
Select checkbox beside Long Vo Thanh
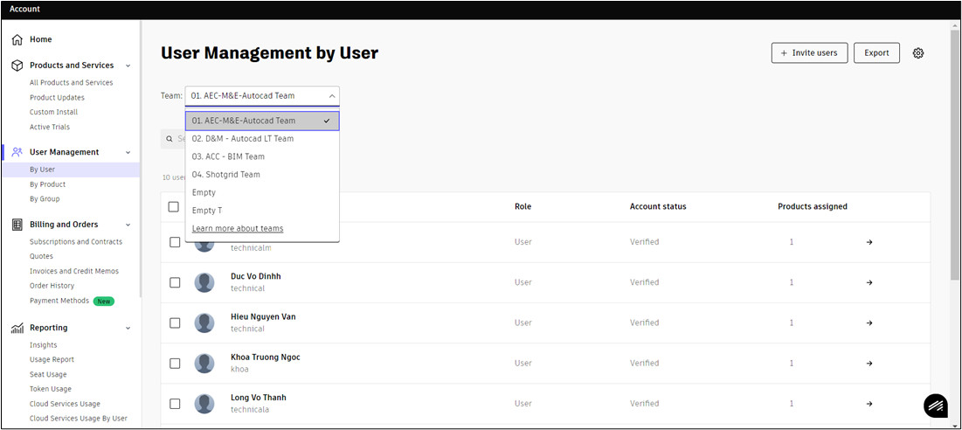click(x=175, y=405)
